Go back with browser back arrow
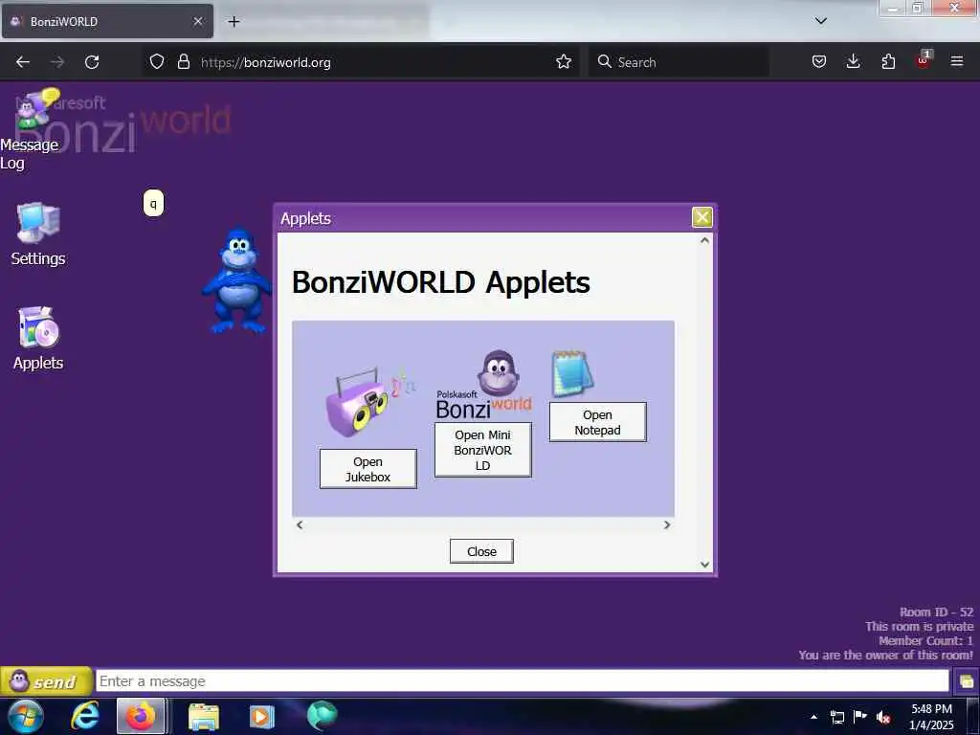980x735 pixels. (23, 62)
